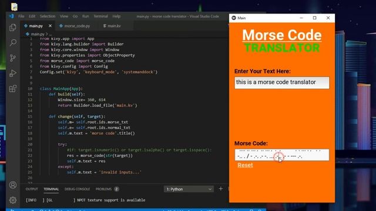
Task: Open the OUTPUT panel tab
Action: coord(32,189)
